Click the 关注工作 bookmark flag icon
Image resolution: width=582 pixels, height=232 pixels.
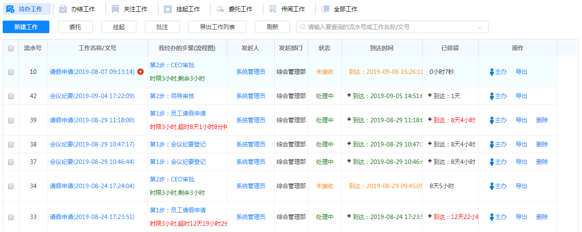[x=115, y=9]
